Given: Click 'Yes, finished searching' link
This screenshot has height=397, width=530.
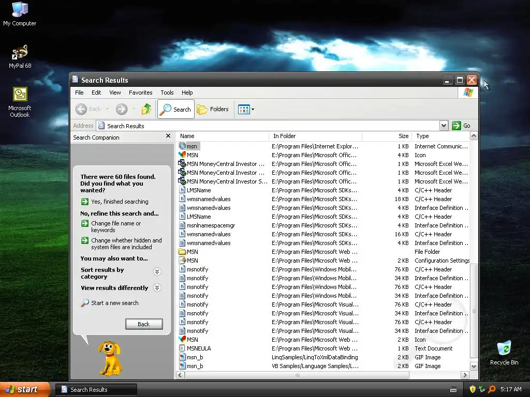Looking at the screenshot, I should coord(120,202).
